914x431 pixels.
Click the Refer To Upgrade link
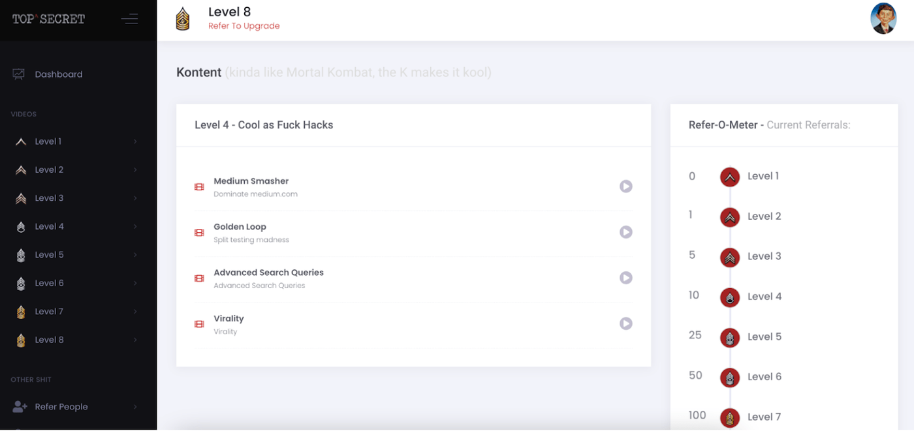pos(244,26)
